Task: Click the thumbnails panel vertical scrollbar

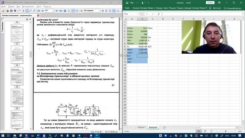Action: (x=31, y=54)
